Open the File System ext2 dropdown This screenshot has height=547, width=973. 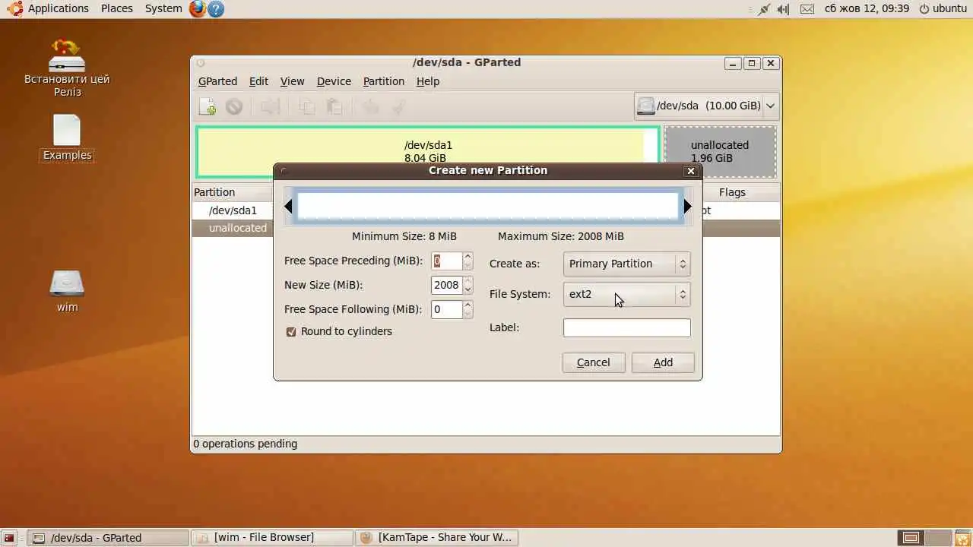click(627, 294)
